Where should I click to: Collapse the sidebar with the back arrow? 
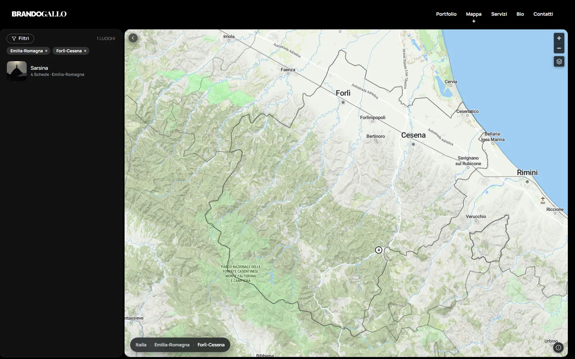tap(133, 38)
